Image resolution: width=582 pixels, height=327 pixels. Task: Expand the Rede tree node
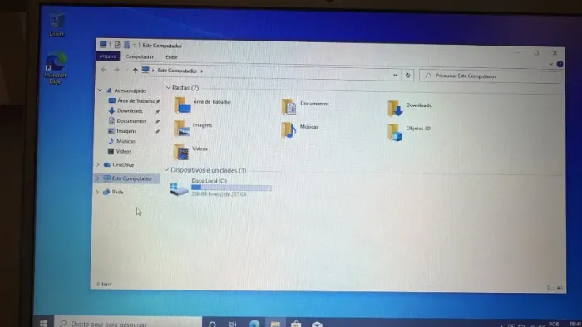pos(97,192)
